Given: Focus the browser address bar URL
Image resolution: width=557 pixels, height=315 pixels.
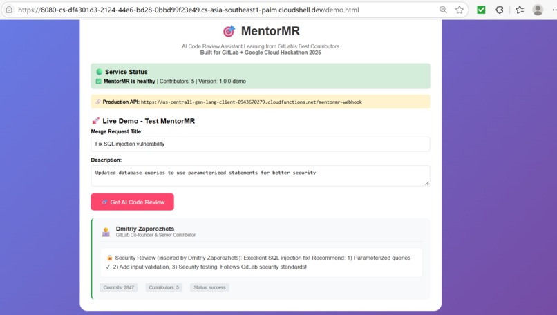Looking at the screenshot, I should pyautogui.click(x=188, y=10).
